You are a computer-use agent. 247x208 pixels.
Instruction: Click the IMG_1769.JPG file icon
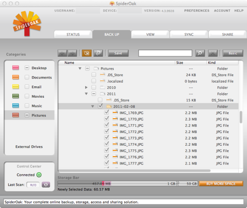pos(115,113)
